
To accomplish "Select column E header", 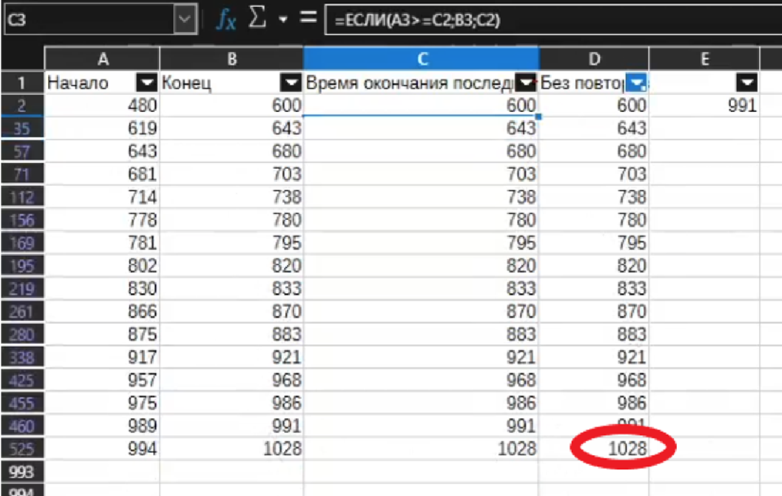I will point(704,59).
